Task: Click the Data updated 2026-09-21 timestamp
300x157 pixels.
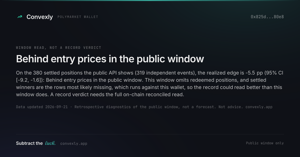Action: tap(42, 107)
